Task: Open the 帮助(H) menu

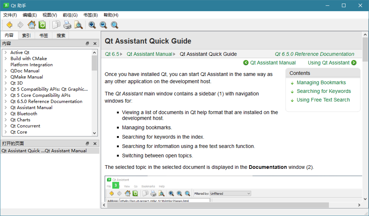Action: (x=111, y=15)
